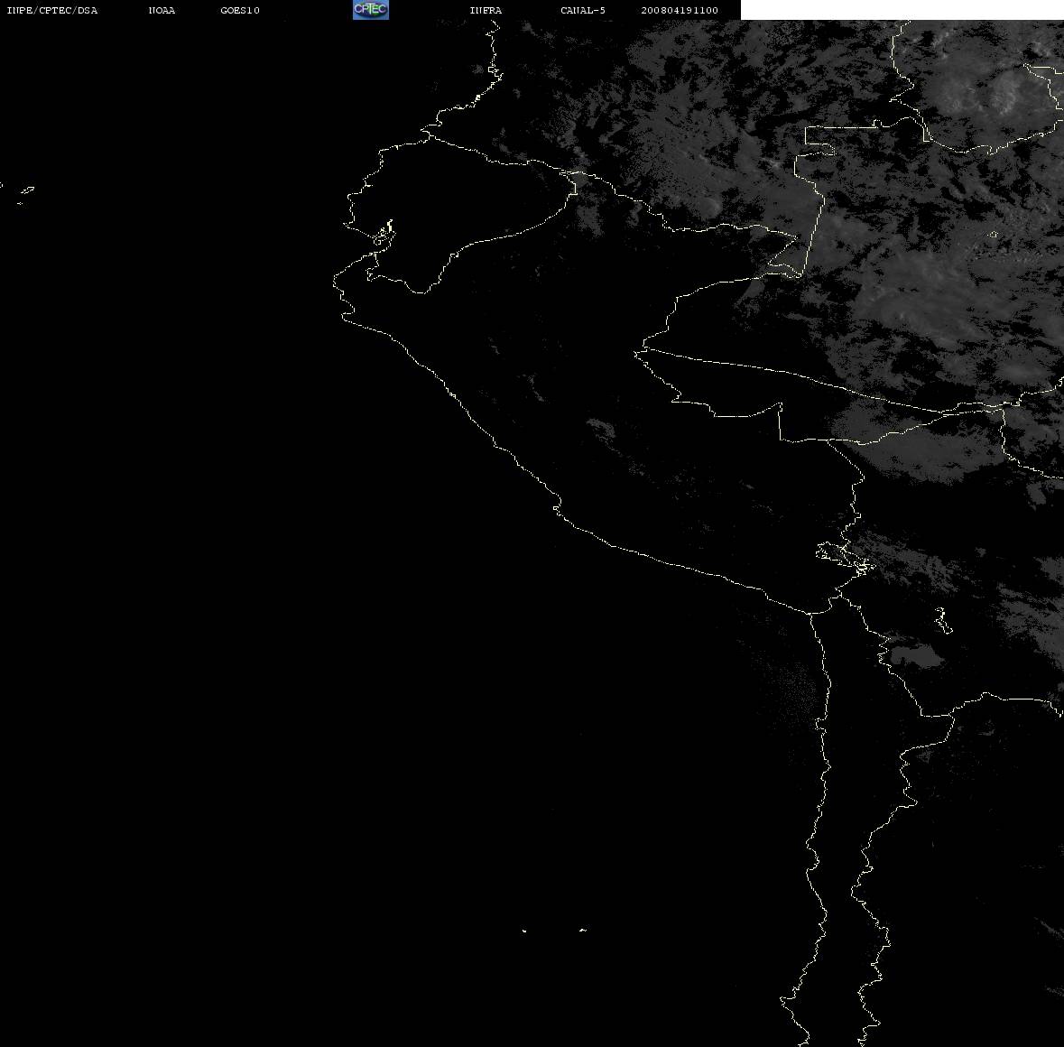The width and height of the screenshot is (1064, 1047).
Task: Click the right small island dot in ocean
Action: coord(582,930)
